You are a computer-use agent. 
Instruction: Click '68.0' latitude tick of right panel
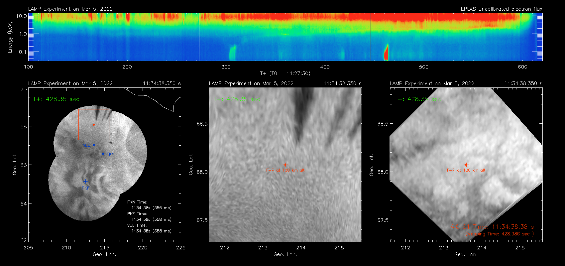[x=383, y=172]
